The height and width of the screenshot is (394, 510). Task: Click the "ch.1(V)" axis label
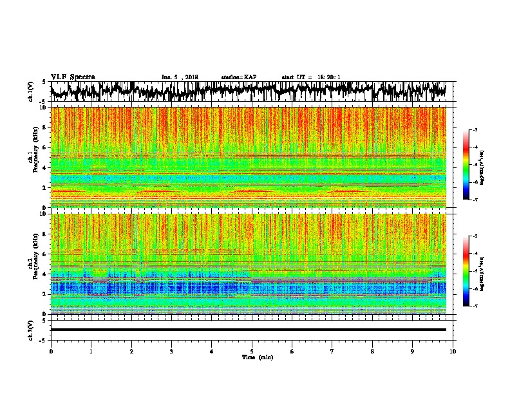(x=30, y=91)
